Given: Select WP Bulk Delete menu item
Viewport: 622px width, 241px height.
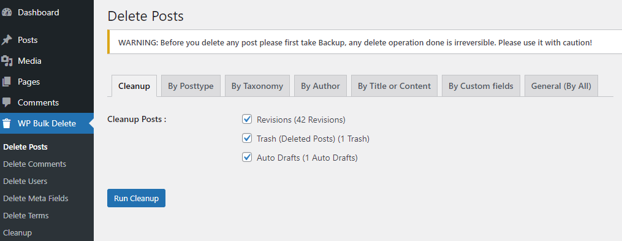Looking at the screenshot, I should click(x=47, y=123).
